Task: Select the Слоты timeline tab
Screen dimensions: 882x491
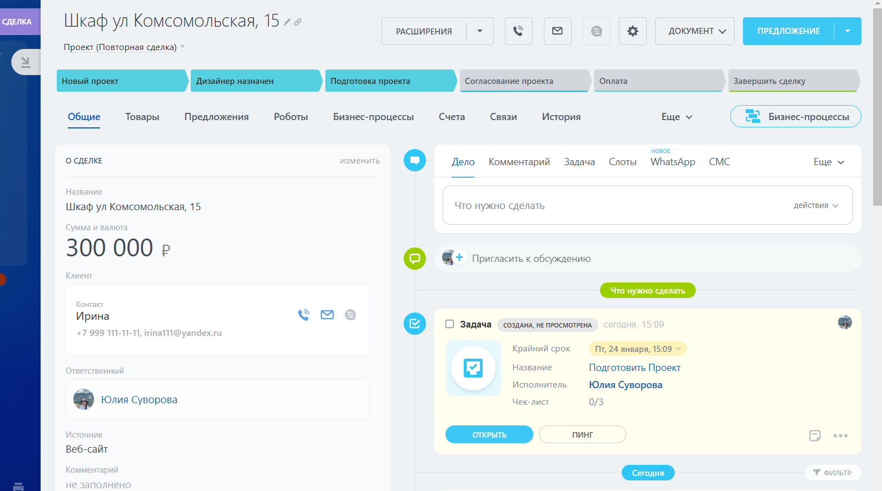Action: [623, 162]
